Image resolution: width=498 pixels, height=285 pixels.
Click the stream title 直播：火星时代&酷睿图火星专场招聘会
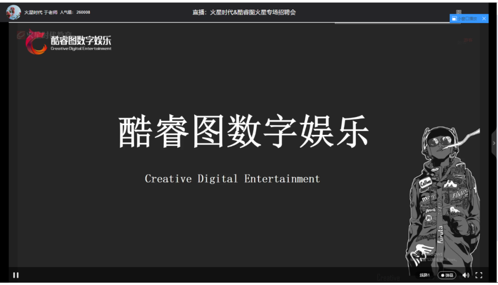[244, 12]
